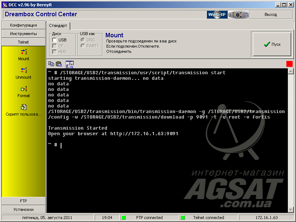Click the IP address 172.16.1.63 in status bar

[x=266, y=218]
